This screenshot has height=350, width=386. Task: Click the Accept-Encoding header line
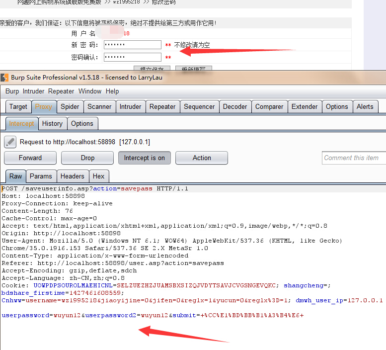tap(69, 270)
